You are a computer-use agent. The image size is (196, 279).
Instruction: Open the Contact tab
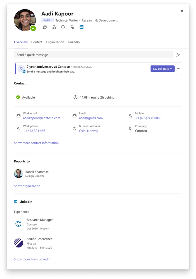[37, 42]
